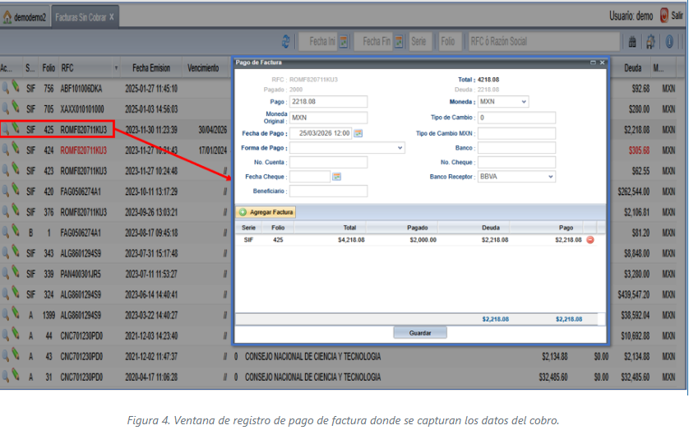
Task: Click the Agregar Factura button
Action: [x=266, y=212]
